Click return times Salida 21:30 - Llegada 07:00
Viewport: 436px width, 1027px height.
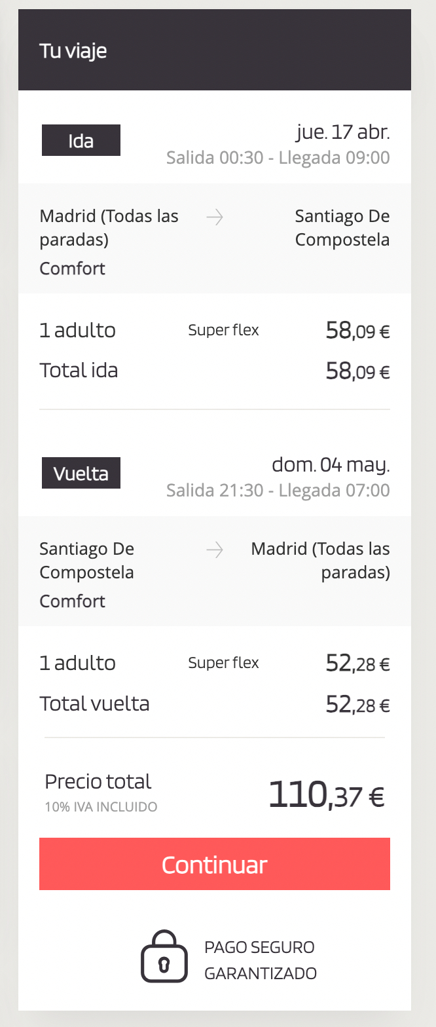(278, 491)
